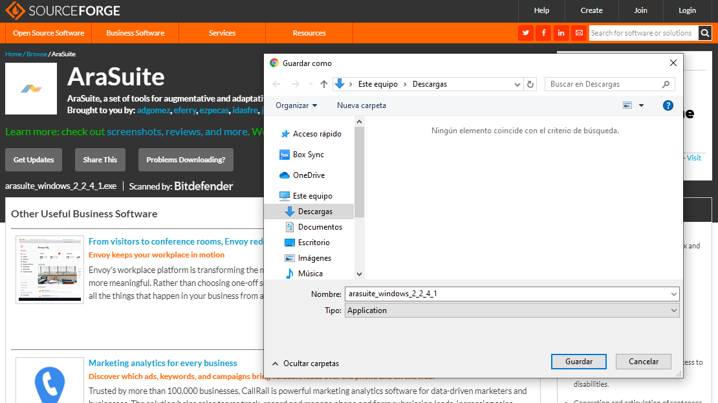
Task: Open the LinkedIn share icon
Action: [x=561, y=33]
